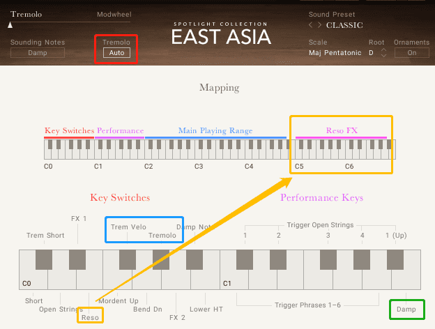Click the 1 (Up) open string label
The image size is (435, 329).
tap(396, 236)
